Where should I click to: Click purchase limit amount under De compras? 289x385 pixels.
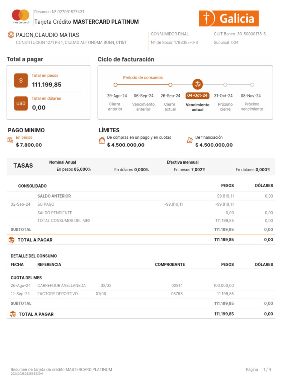point(126,145)
